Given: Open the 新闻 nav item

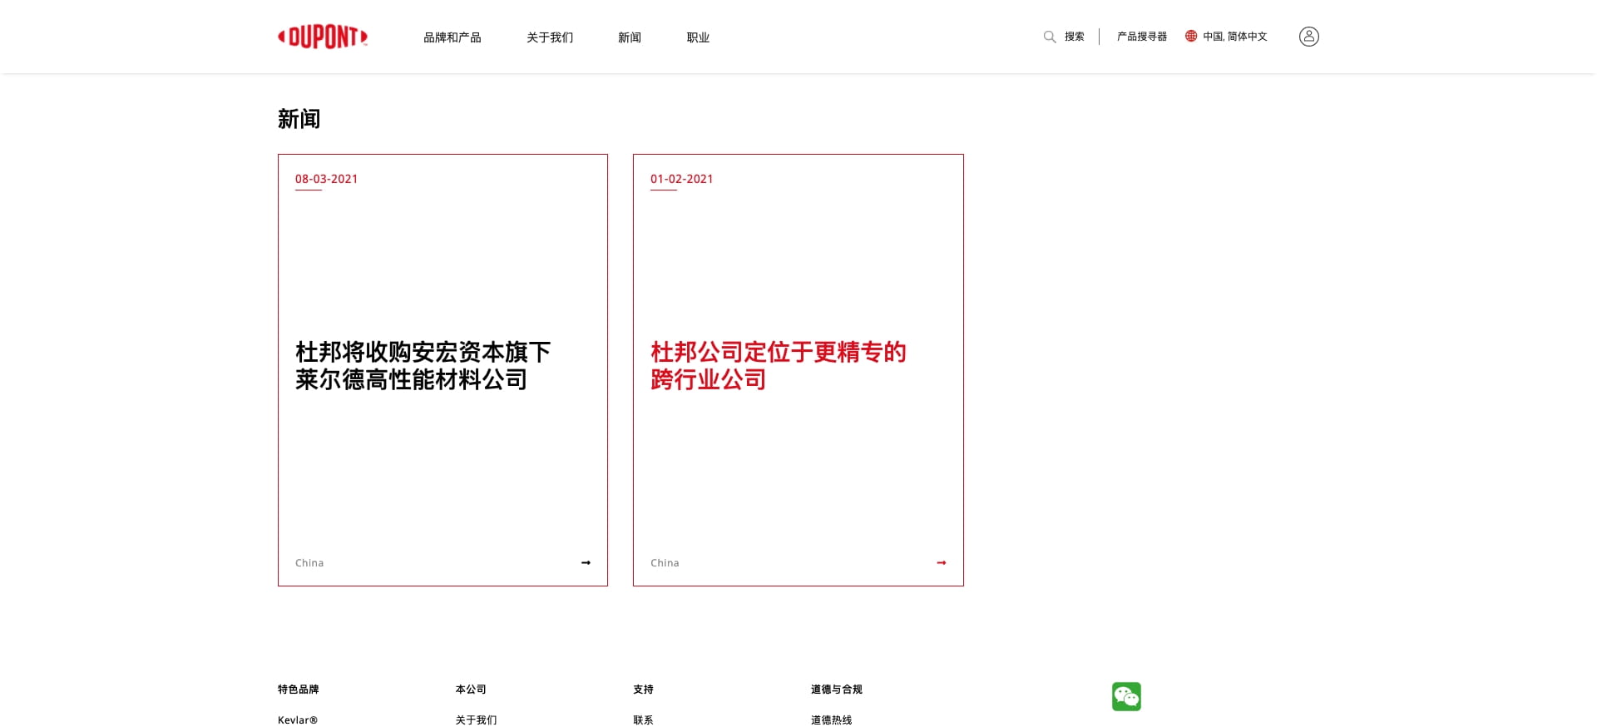Looking at the screenshot, I should point(629,37).
